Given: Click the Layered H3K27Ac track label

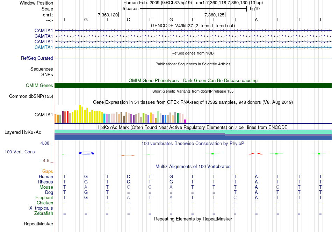Looking at the screenshot, I should click(x=23, y=132).
